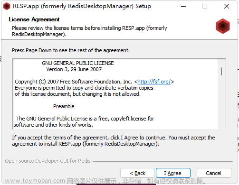The image size is (239, 185).
Task: Click 'Open source Developer GUI for Redis' text
Action: [48, 161]
